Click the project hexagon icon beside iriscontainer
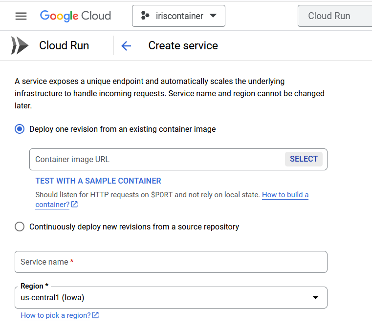This screenshot has width=372, height=331. tap(145, 16)
